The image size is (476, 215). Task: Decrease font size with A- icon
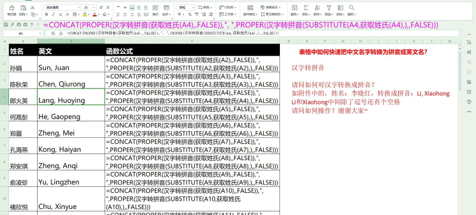108,7
